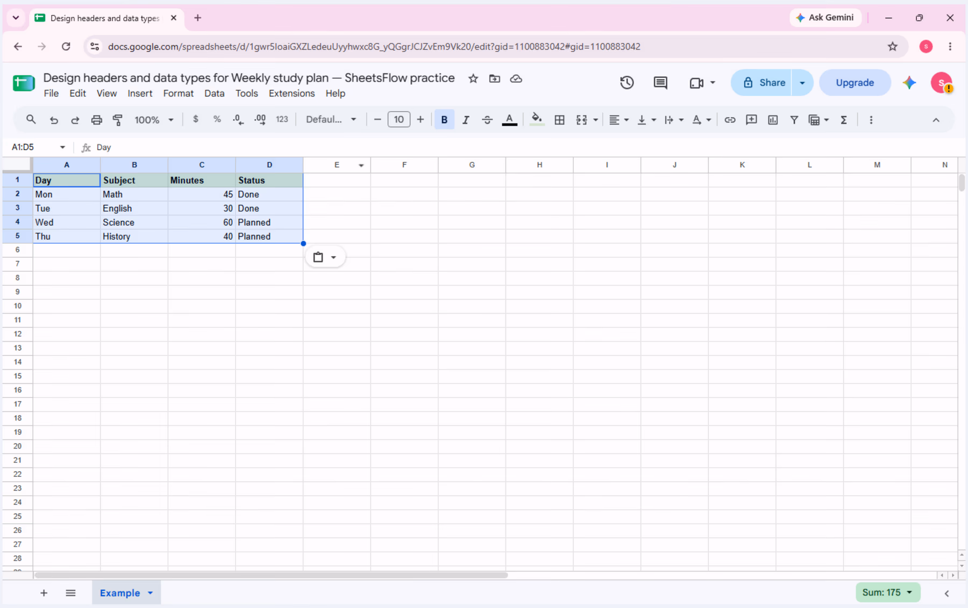Viewport: 968px width, 608px height.
Task: Click the Print icon
Action: point(96,120)
